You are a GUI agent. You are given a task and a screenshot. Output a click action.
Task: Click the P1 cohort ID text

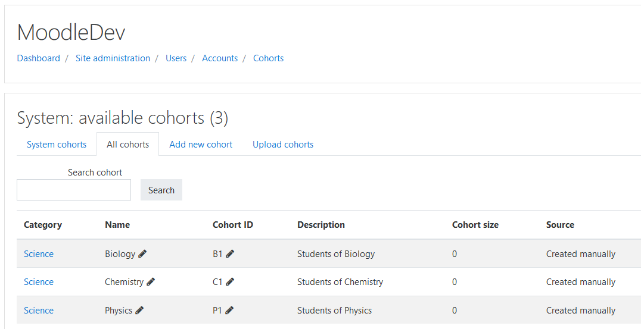(x=217, y=311)
